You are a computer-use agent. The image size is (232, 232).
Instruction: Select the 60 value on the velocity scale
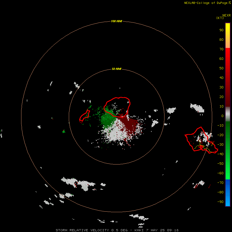pyautogui.click(x=221, y=59)
